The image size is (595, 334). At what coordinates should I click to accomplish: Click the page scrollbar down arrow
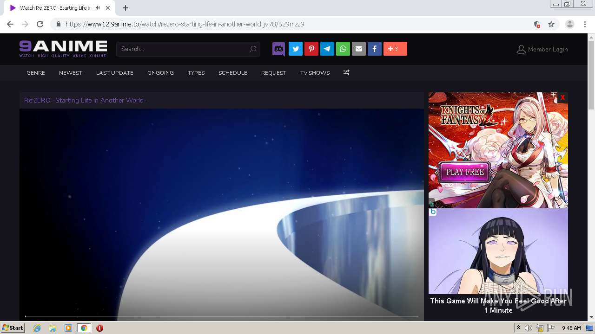[x=591, y=317]
